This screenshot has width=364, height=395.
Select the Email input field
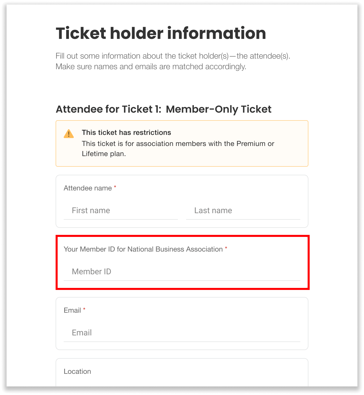182,333
